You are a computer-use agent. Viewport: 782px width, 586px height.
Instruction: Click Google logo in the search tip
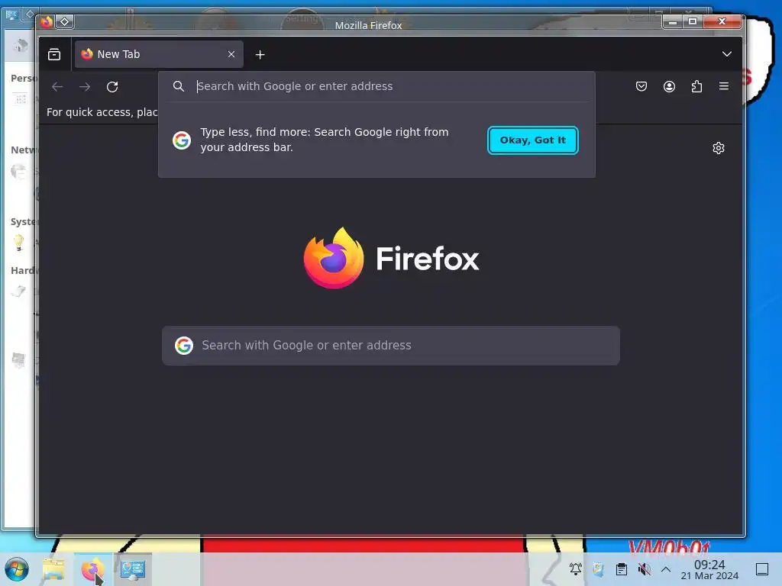pyautogui.click(x=182, y=140)
